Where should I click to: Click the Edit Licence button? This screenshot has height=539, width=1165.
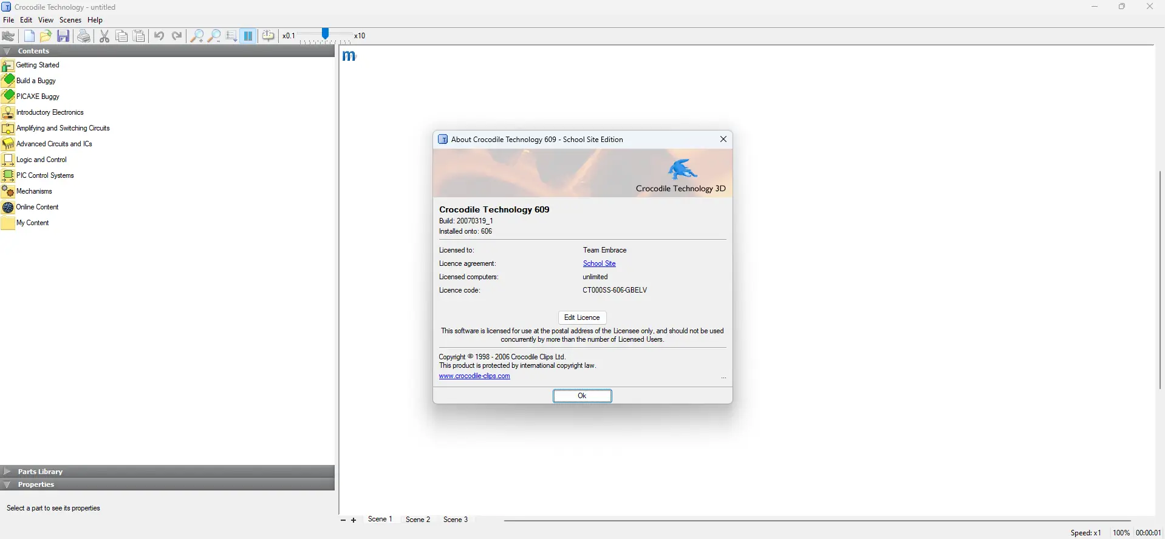coord(582,317)
